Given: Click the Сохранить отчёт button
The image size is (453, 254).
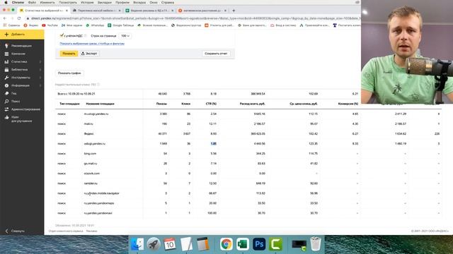Looking at the screenshot, I should pos(216,54).
